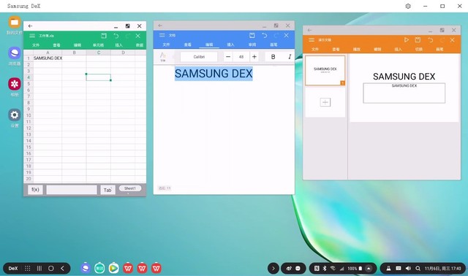Screen dimensions: 468x276
Task: Open 查看 tab in spreadsheet window
Action: 56,45
